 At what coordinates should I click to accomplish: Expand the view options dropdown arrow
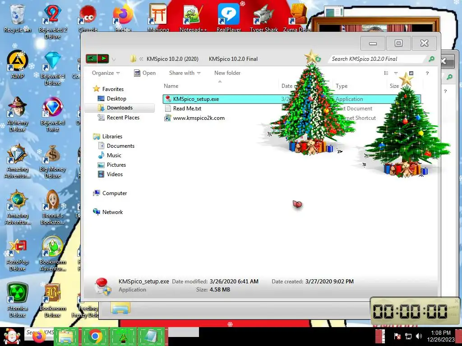(396, 73)
